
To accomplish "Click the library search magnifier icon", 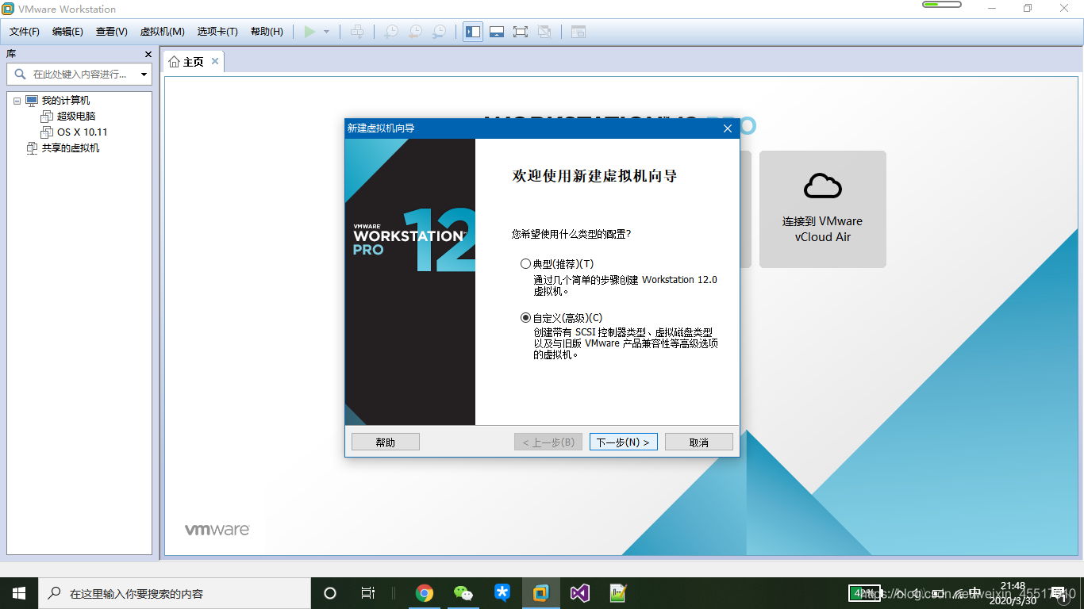I will click(x=21, y=74).
